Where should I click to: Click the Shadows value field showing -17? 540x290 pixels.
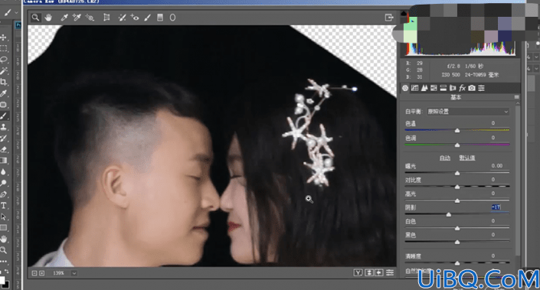pyautogui.click(x=499, y=207)
